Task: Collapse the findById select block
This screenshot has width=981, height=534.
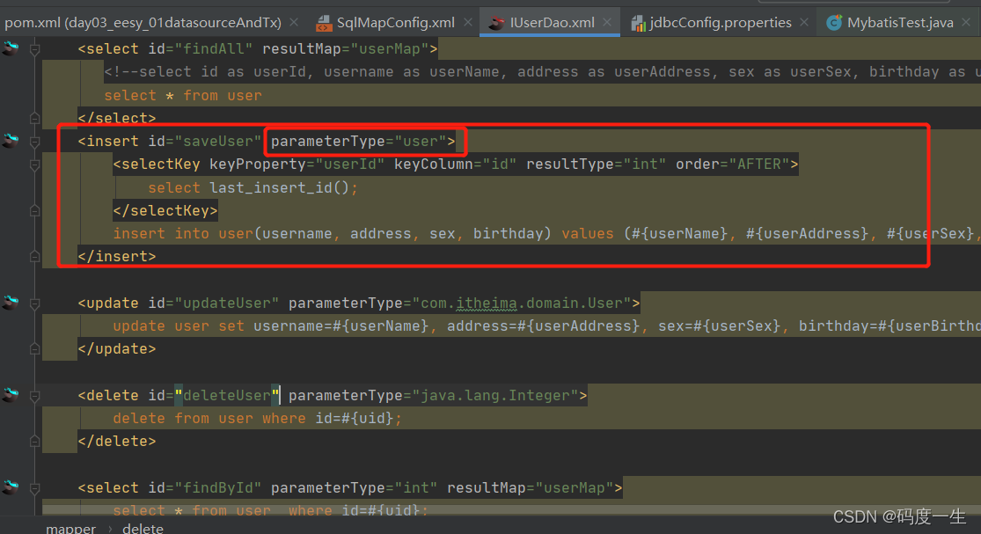Action: click(35, 487)
